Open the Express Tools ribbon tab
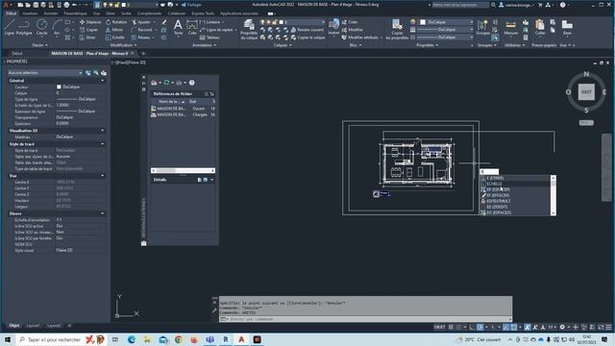The width and height of the screenshot is (615, 346). [x=203, y=12]
